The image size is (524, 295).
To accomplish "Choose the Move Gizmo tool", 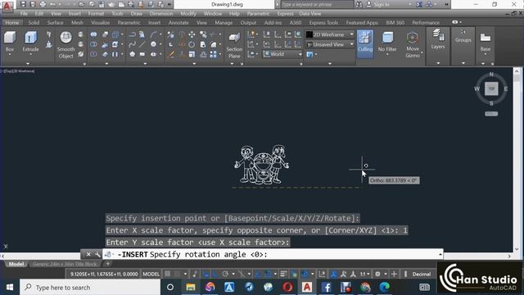I will [413, 45].
